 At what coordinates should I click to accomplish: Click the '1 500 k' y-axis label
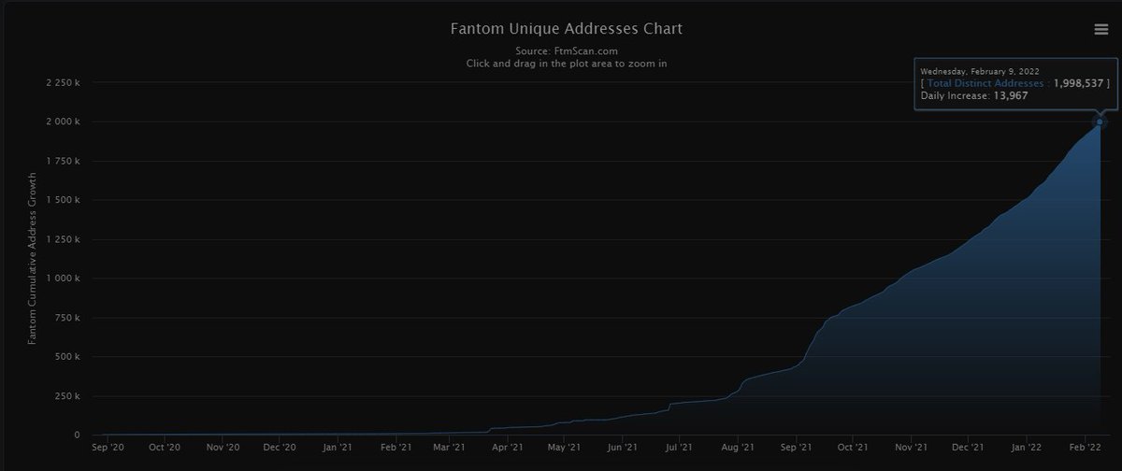[62, 201]
